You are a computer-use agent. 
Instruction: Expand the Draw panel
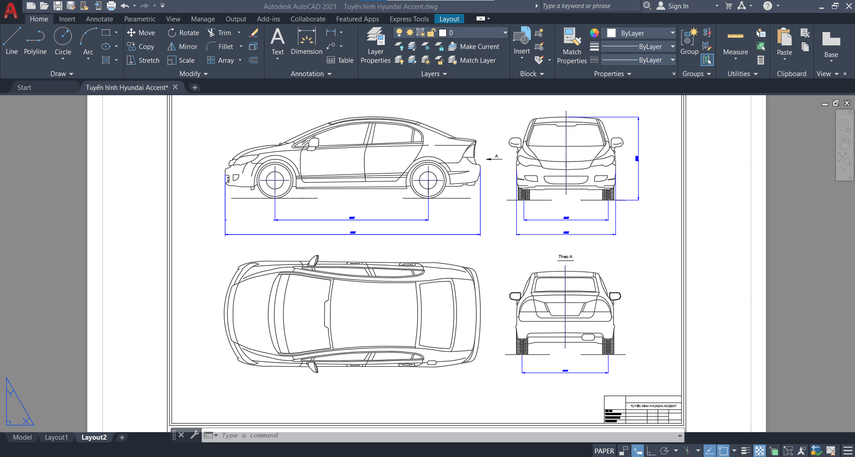[61, 74]
